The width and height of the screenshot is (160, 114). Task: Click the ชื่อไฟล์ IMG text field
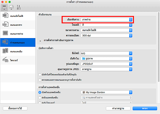pyautogui.click(x=105, y=53)
